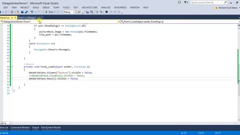The image size is (240, 135).
Task: Open the ANALYZE menu
Action: [x=106, y=7]
